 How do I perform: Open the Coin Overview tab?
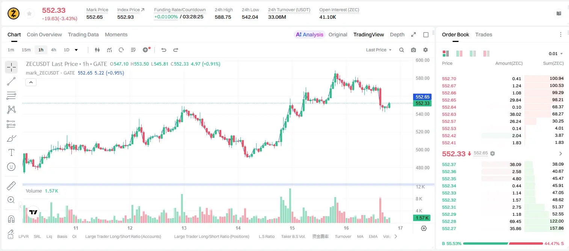(x=44, y=34)
